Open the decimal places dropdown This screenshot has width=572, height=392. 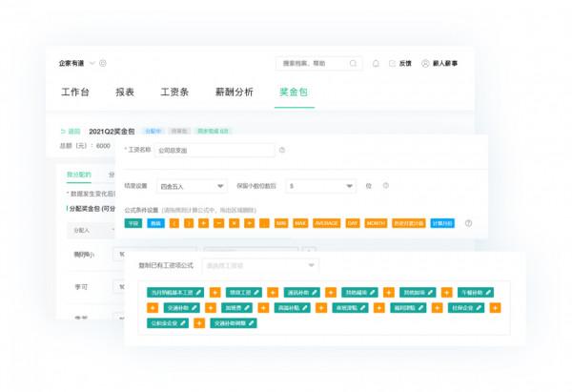coord(320,186)
